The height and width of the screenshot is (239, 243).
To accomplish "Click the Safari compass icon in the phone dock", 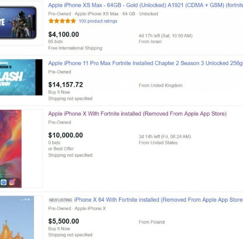I will click(3, 182).
